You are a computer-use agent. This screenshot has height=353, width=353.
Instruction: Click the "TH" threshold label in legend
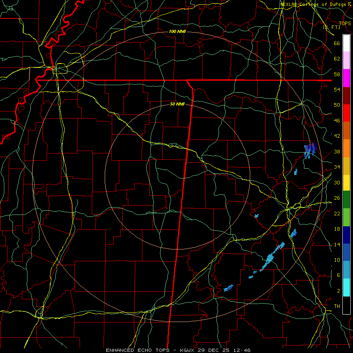coord(337,306)
